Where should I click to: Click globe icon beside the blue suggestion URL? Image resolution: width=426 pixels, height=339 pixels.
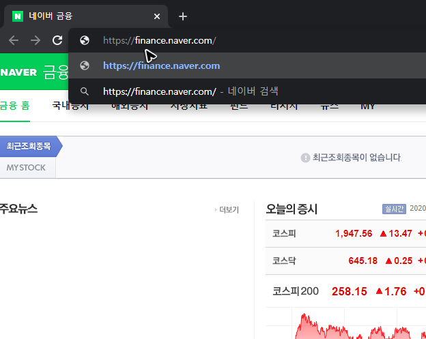(85, 65)
